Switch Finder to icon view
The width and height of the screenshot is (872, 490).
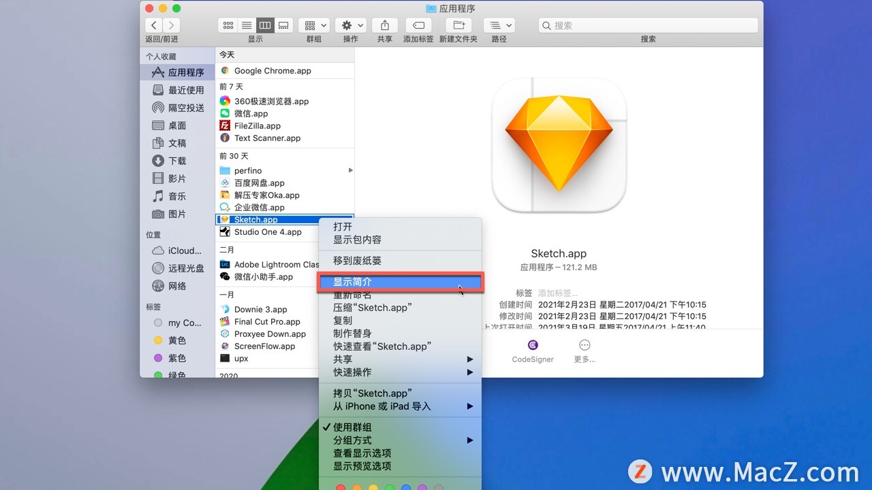[x=228, y=25]
